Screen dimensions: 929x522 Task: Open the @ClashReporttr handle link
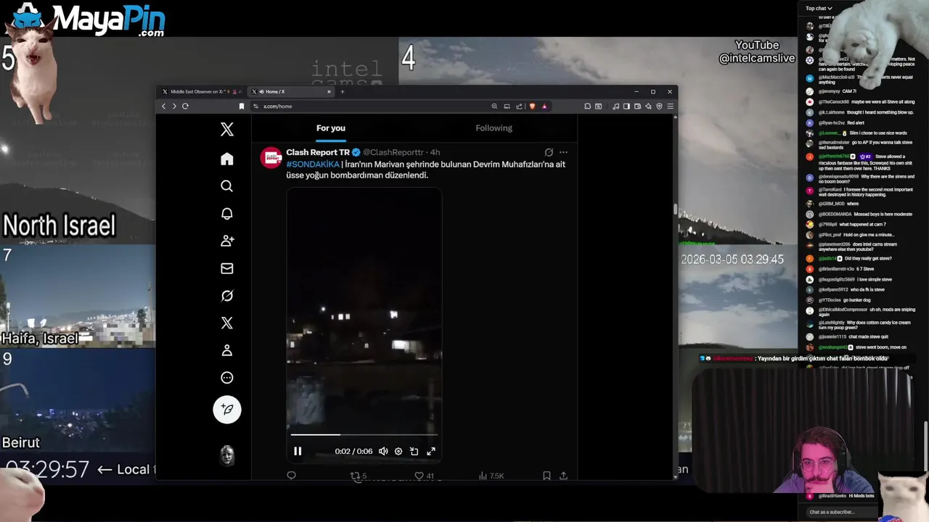pos(393,152)
